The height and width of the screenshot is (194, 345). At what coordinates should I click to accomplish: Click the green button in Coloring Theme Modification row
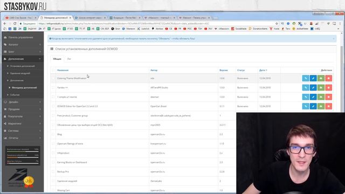pyautogui.click(x=321, y=78)
